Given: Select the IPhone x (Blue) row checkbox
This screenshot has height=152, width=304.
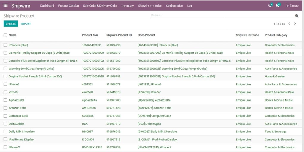Looking at the screenshot, I should (5, 45).
